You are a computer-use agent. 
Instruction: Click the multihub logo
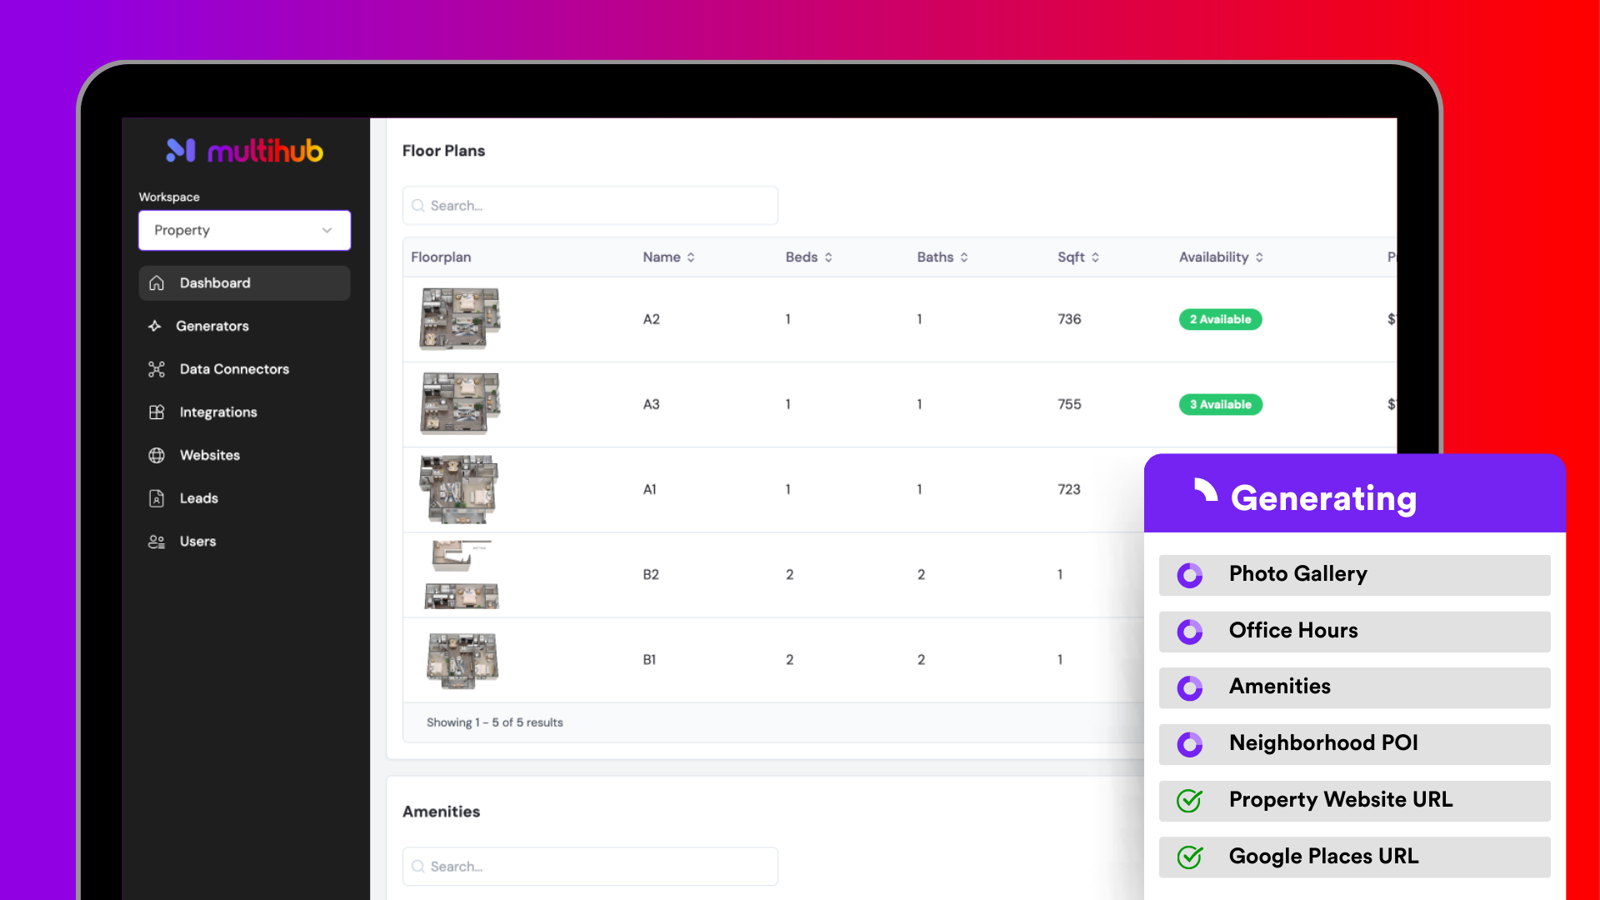(244, 151)
